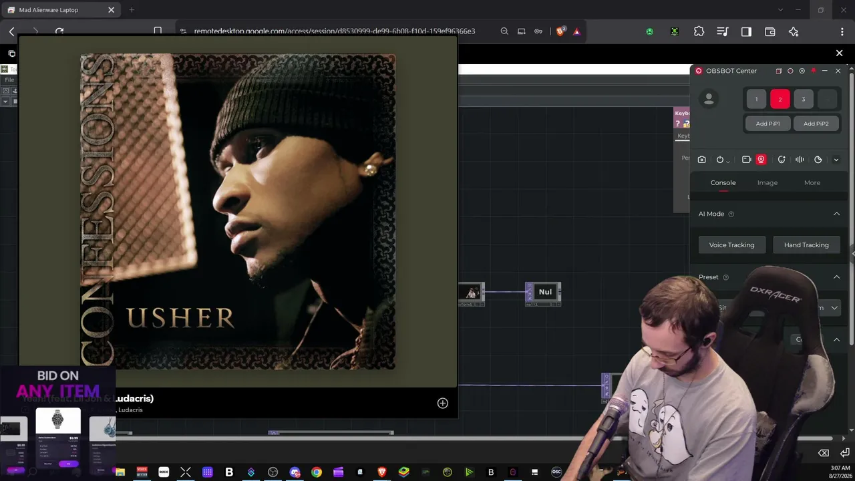Open Voicemeeter from the taskbar

point(142,472)
